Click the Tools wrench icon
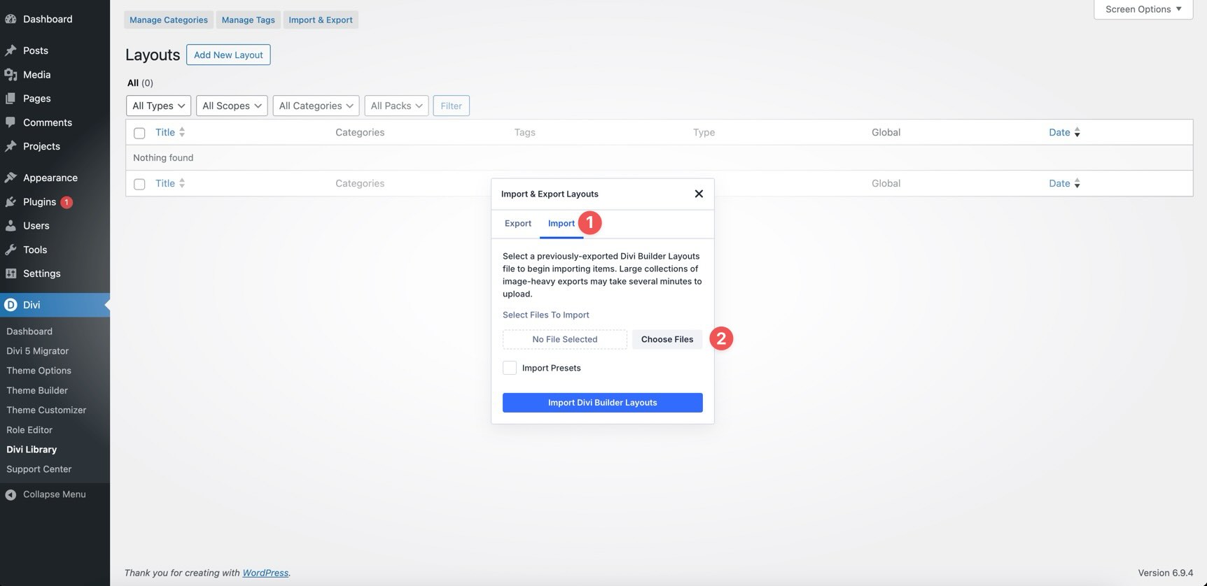This screenshot has width=1207, height=586. 11,250
